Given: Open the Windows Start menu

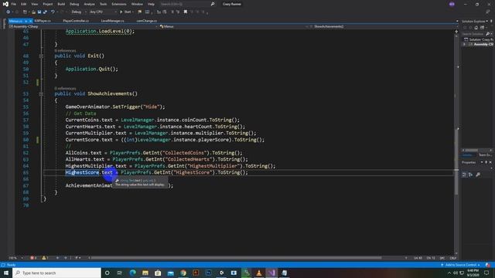Looking at the screenshot, I should pyautogui.click(x=6, y=273).
